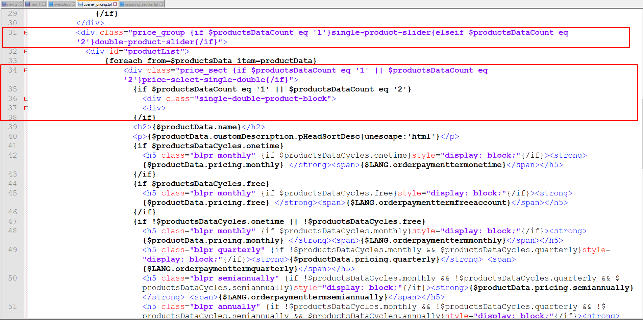Image resolution: width=643 pixels, height=320 pixels.
Task: Collapse the fold marker on line 31
Action: tap(26, 33)
